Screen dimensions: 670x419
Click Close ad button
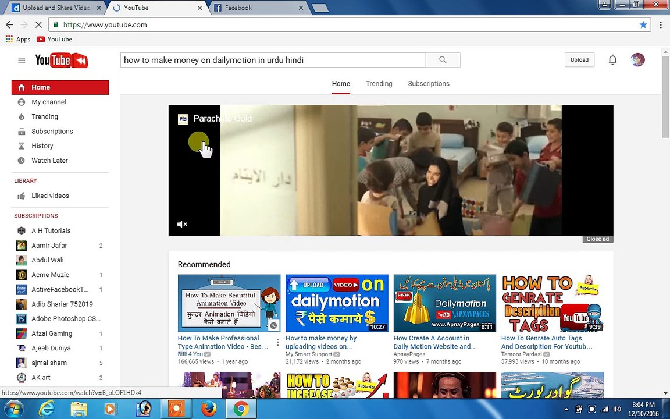point(598,239)
